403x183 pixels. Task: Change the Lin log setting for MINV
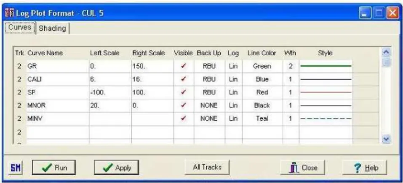click(233, 118)
